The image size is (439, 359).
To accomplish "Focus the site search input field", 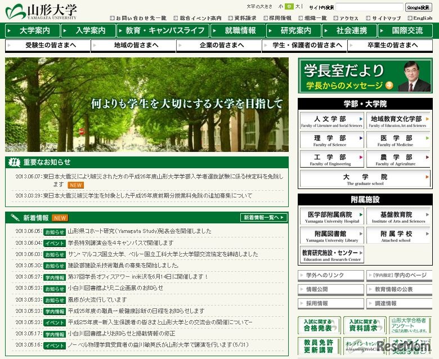I will 369,7.
